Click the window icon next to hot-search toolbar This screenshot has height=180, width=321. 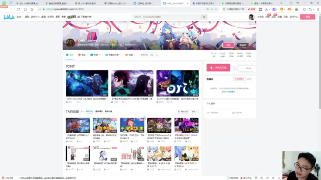click(x=260, y=9)
